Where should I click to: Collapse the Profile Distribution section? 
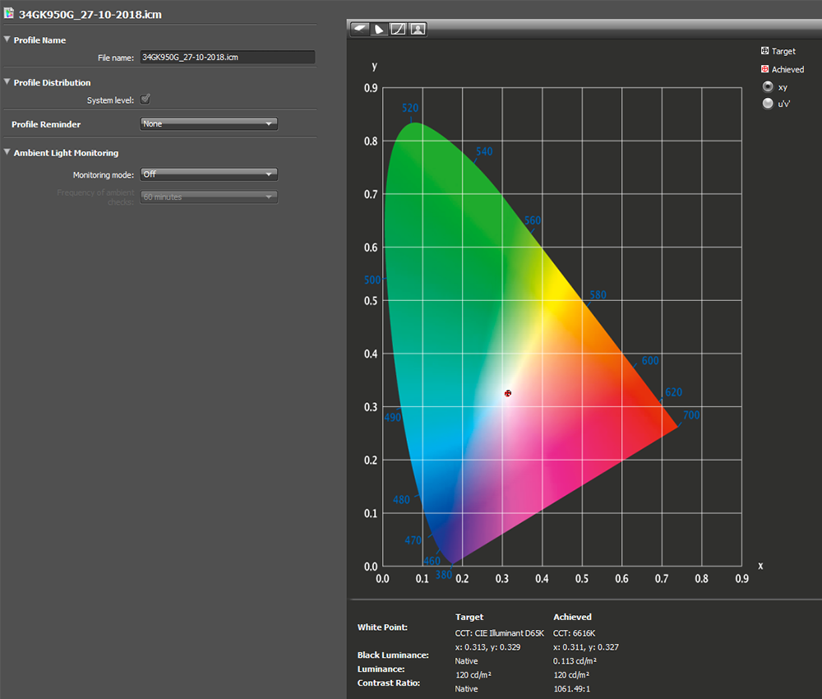(7, 82)
